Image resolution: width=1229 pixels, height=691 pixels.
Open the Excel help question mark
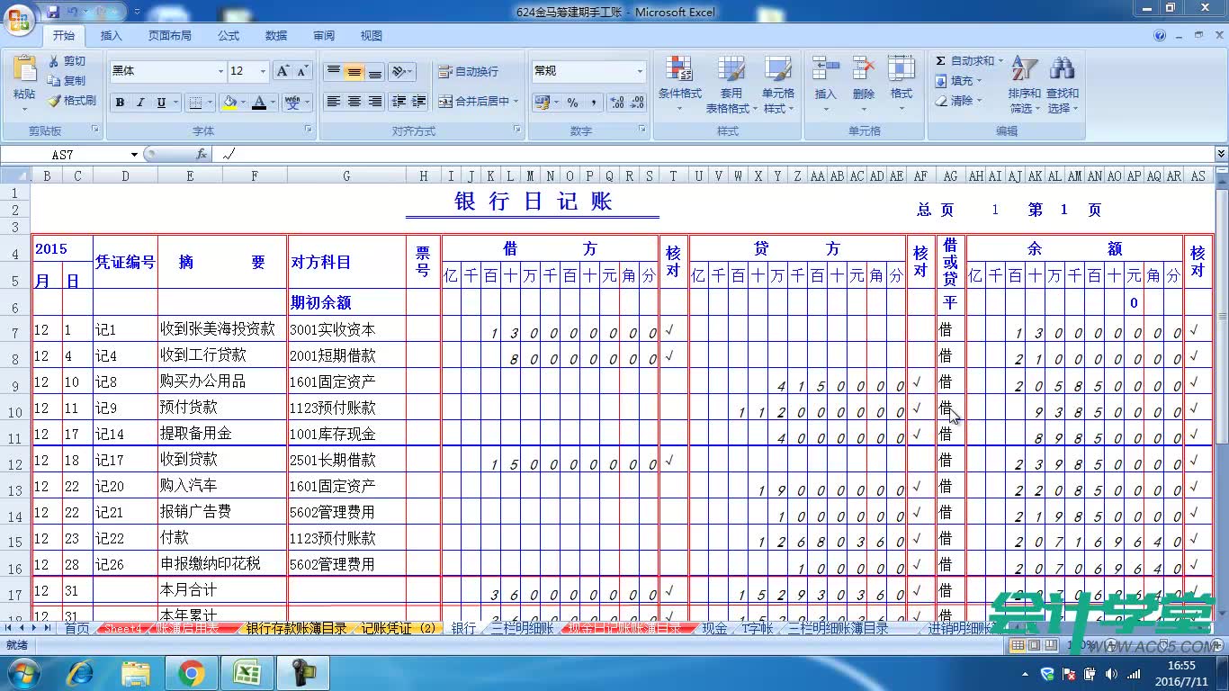click(1161, 36)
